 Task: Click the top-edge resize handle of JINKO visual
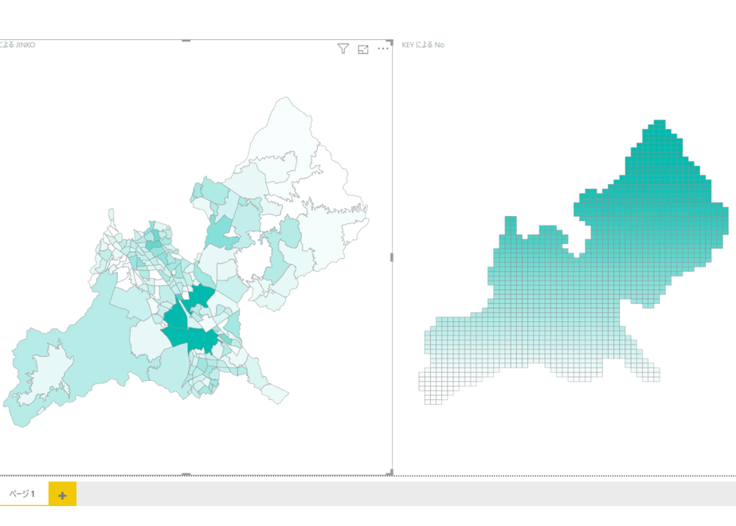[186, 41]
